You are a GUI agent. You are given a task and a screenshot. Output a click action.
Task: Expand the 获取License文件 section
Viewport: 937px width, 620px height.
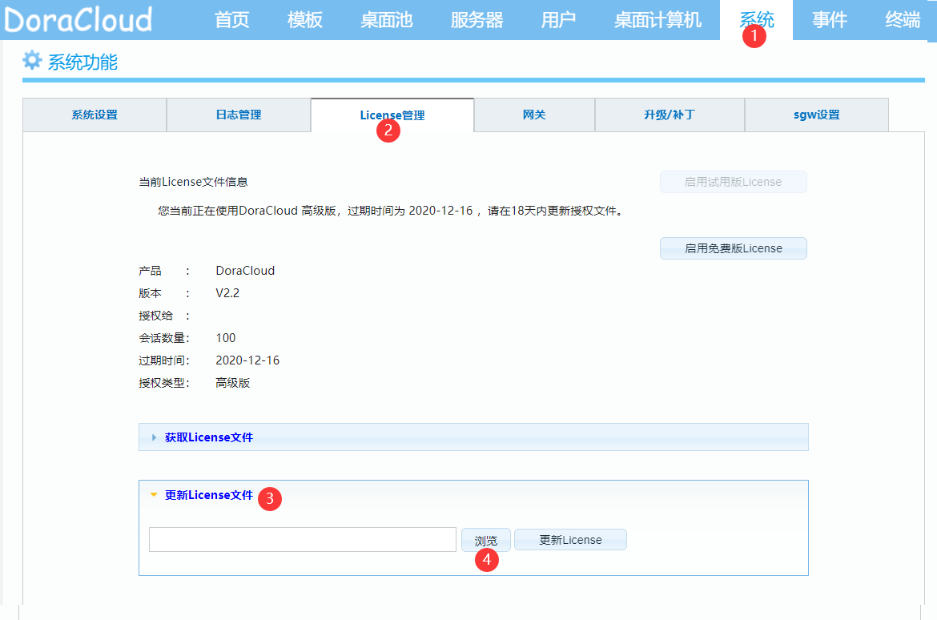point(473,437)
